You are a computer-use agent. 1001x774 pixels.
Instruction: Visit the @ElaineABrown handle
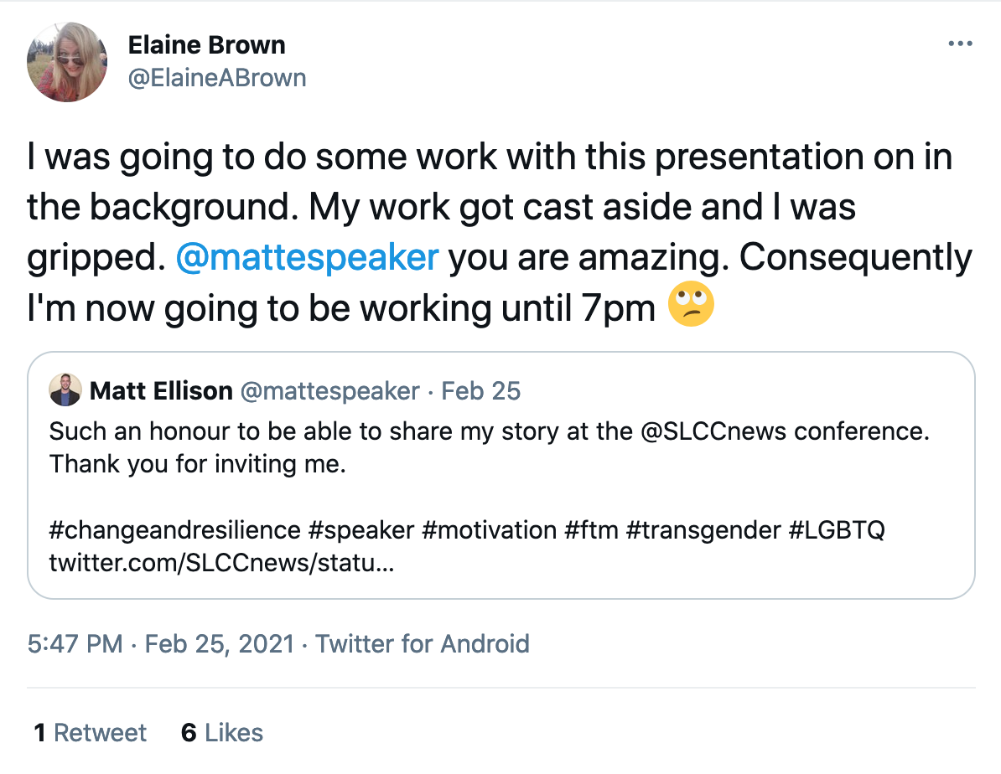(x=217, y=78)
